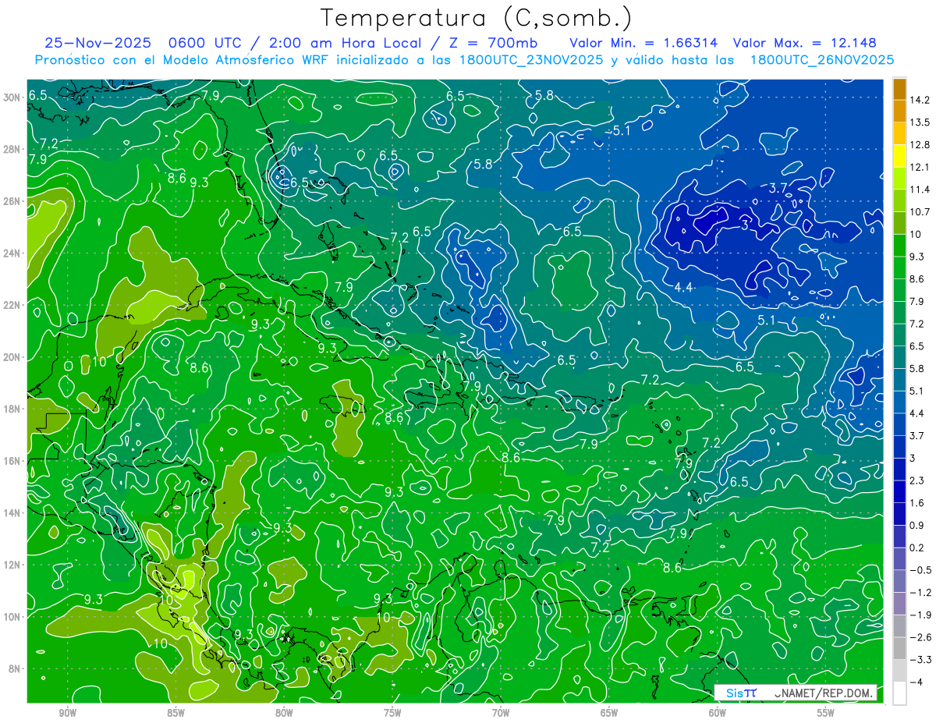Click the date '25-Nov-2025' in header
The image size is (936, 723).
point(97,43)
